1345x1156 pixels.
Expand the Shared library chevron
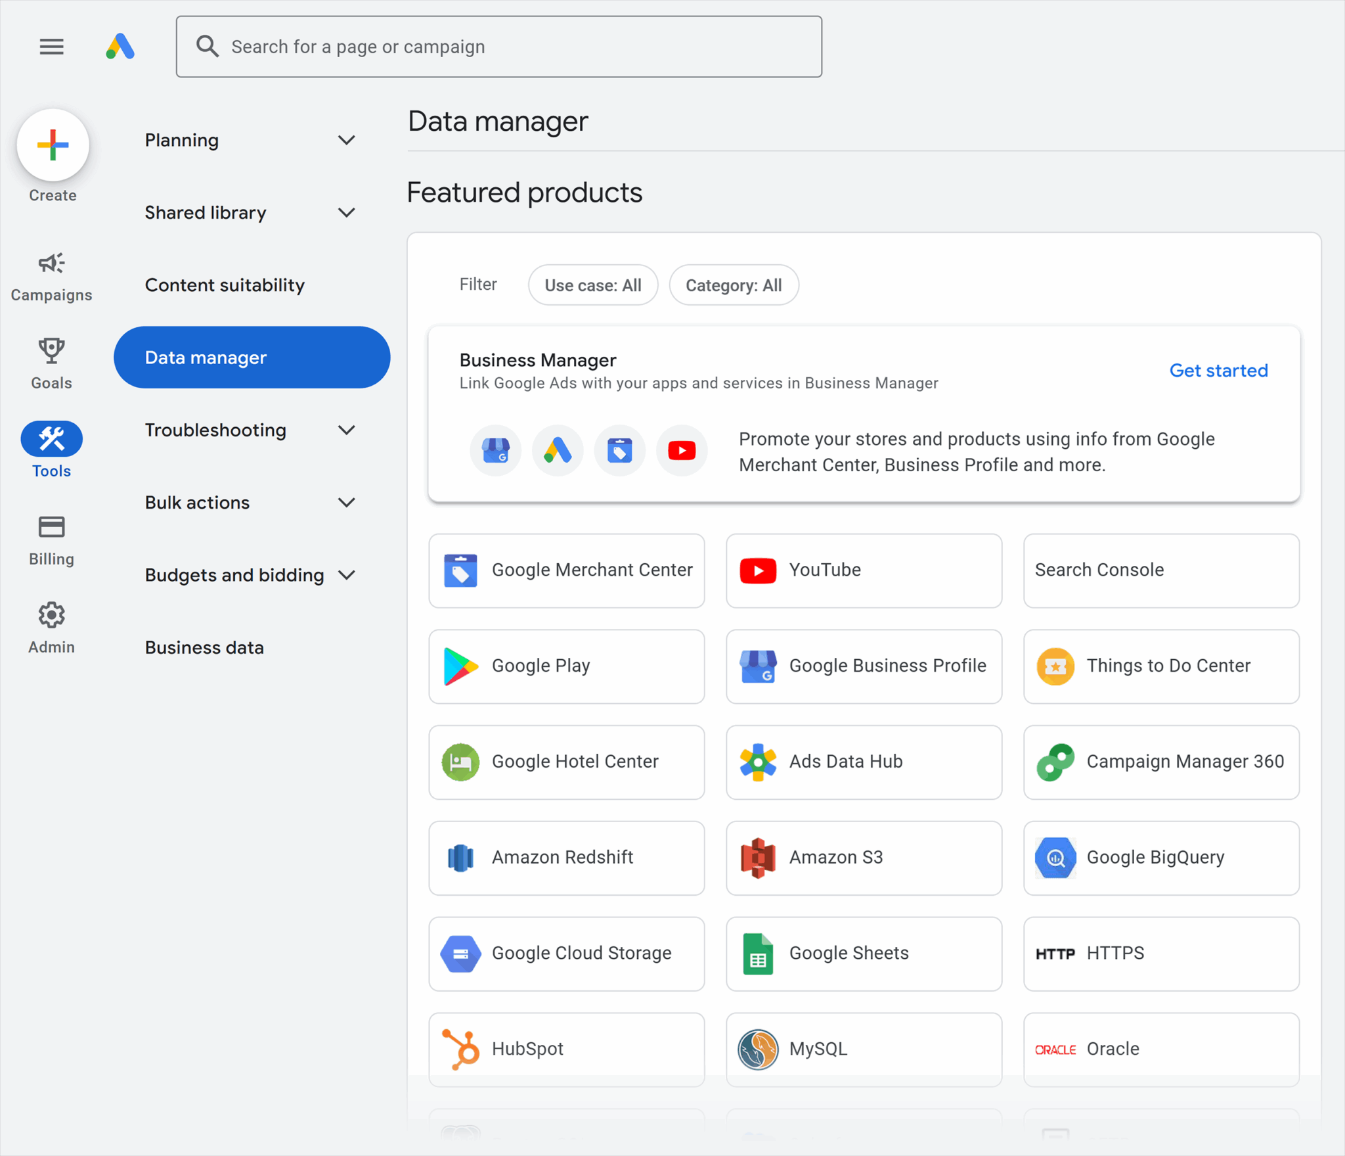[x=347, y=213]
